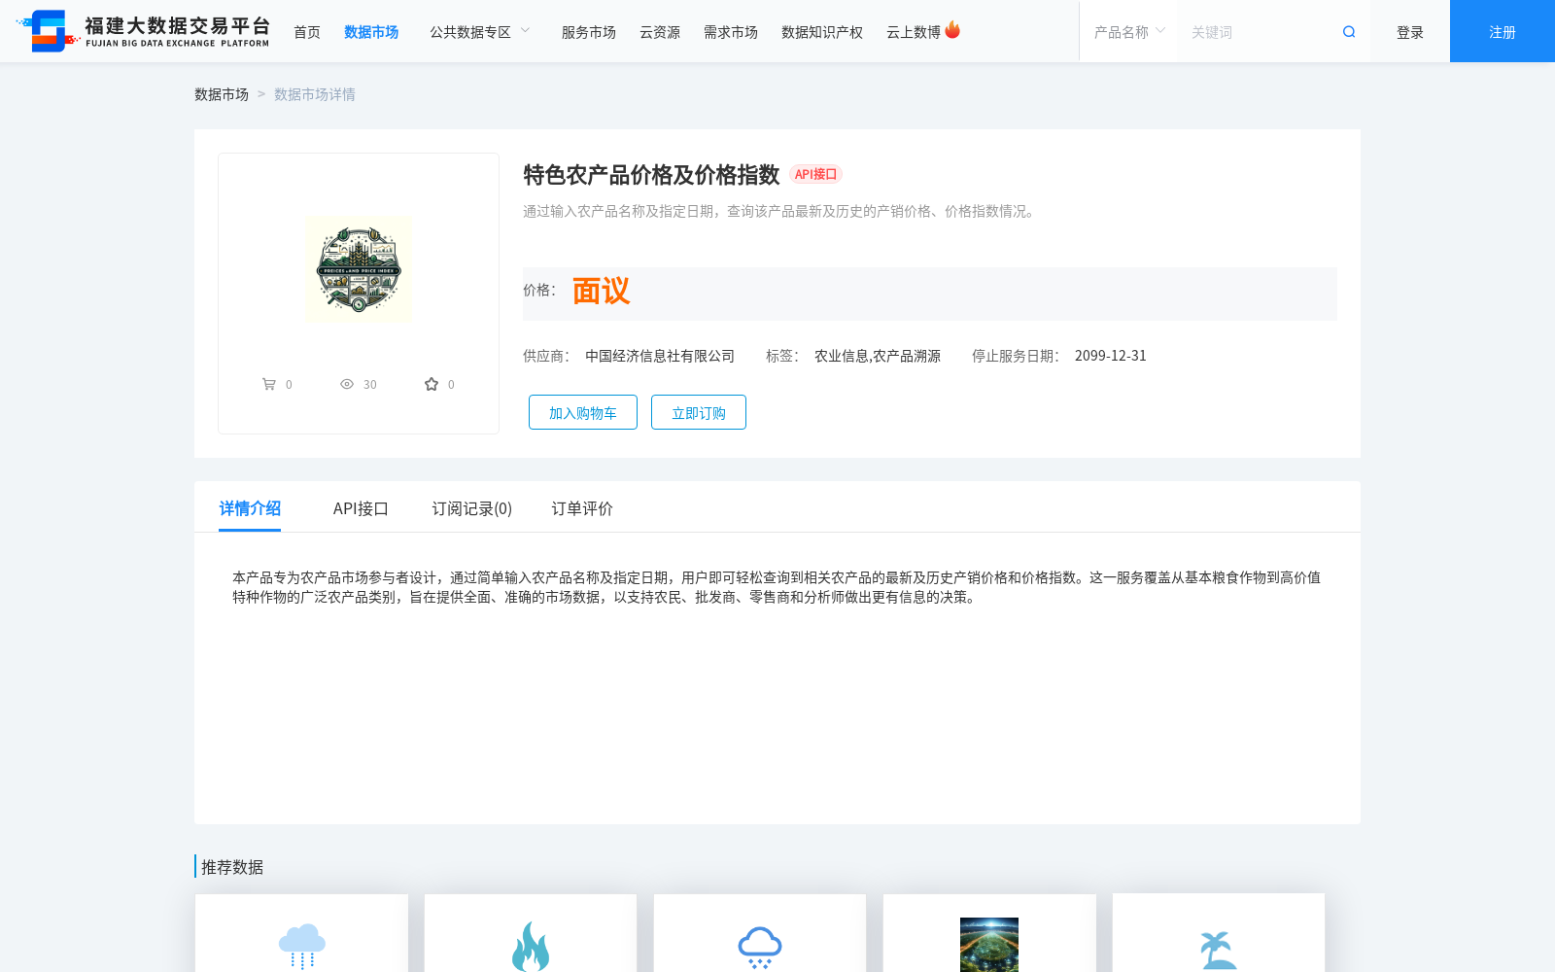
Task: Click 数据市场 breadcrumb link
Action: [x=222, y=94]
